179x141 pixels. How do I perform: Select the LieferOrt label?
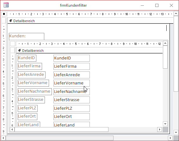pyautogui.click(x=28, y=117)
